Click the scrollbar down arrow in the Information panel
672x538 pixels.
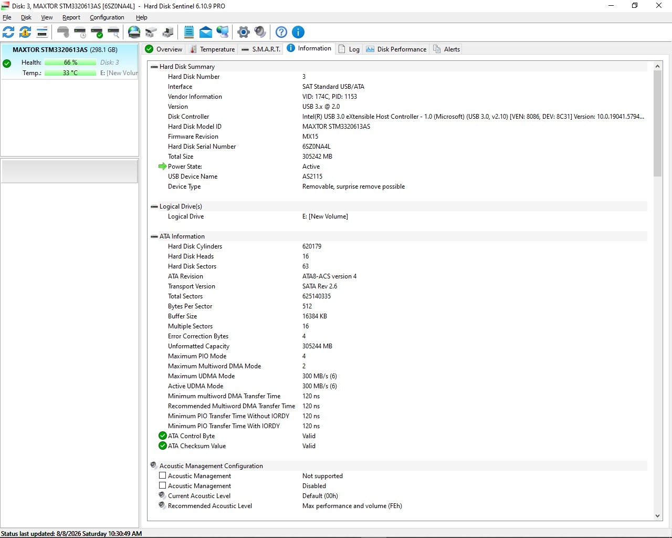pos(657,516)
